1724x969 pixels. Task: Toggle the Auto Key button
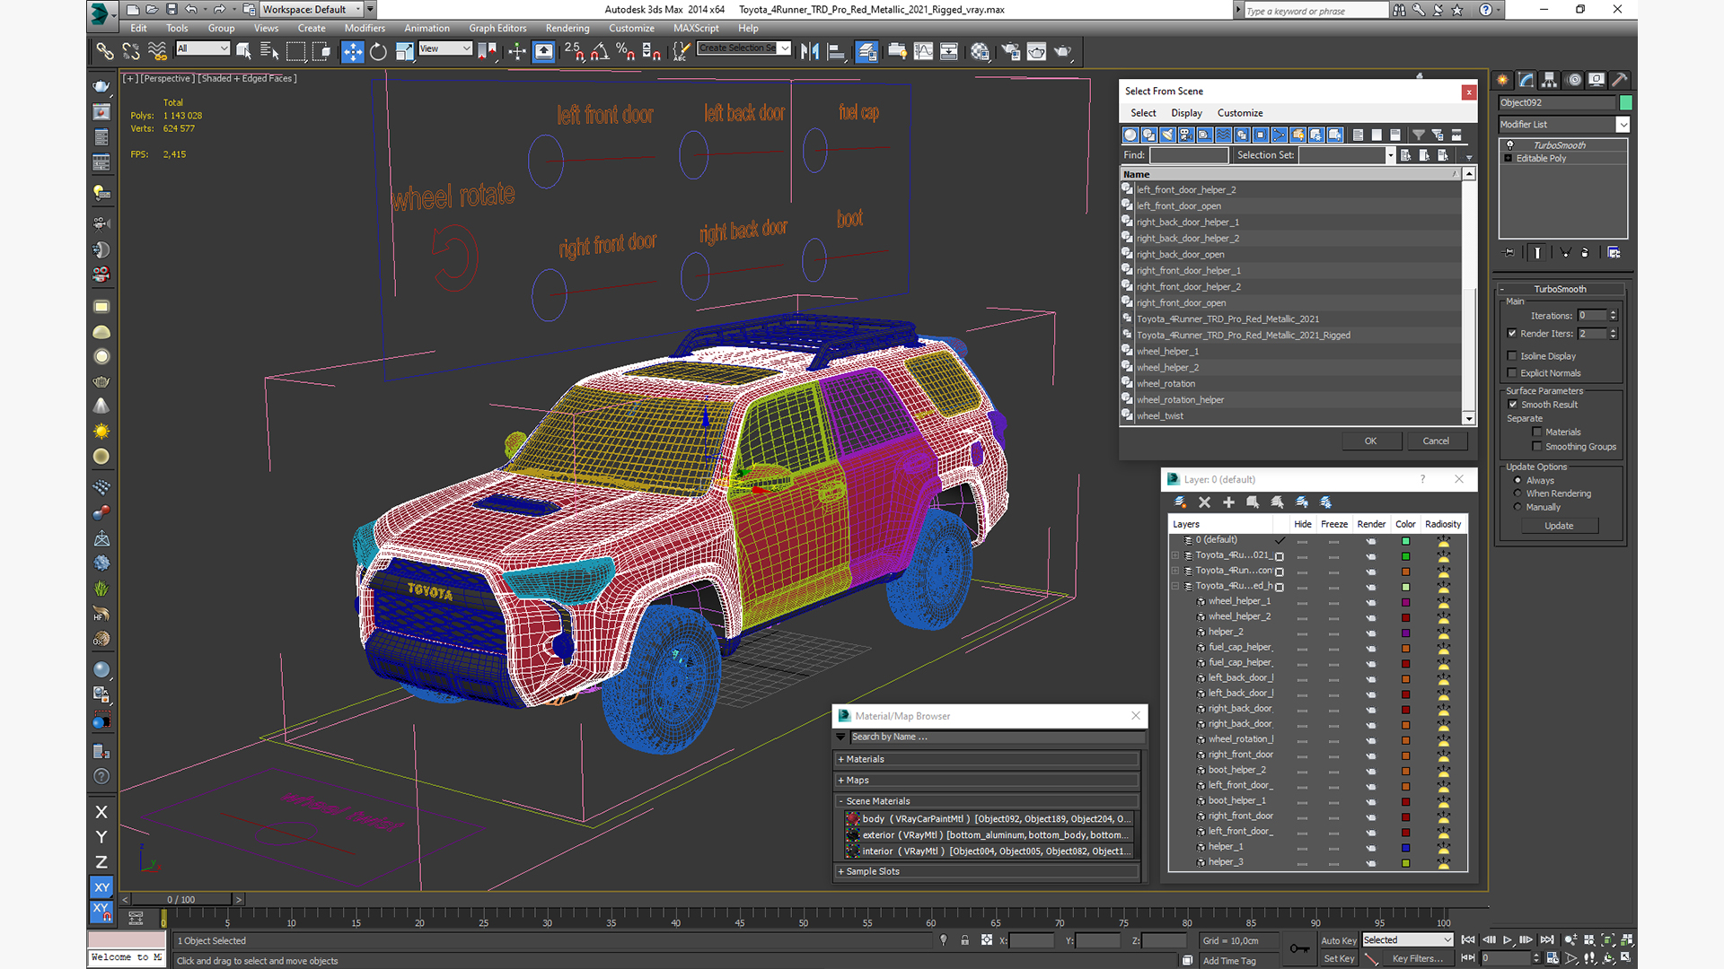[x=1338, y=940]
